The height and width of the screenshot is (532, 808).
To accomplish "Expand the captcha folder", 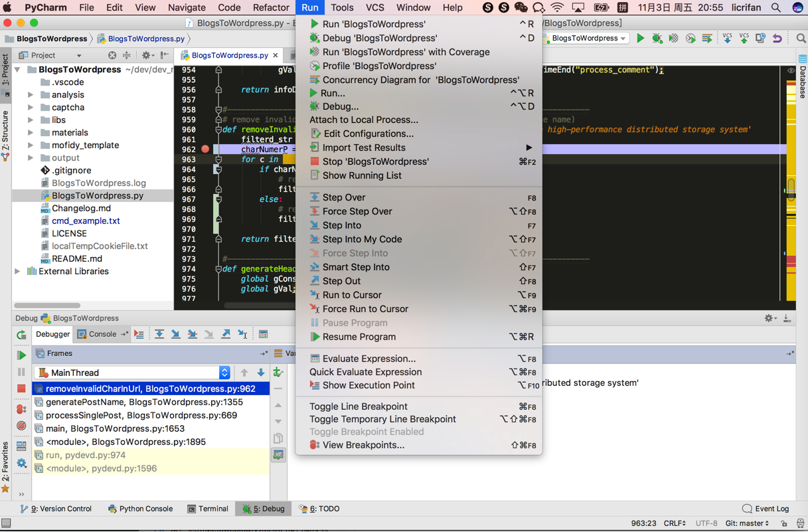I will click(31, 108).
